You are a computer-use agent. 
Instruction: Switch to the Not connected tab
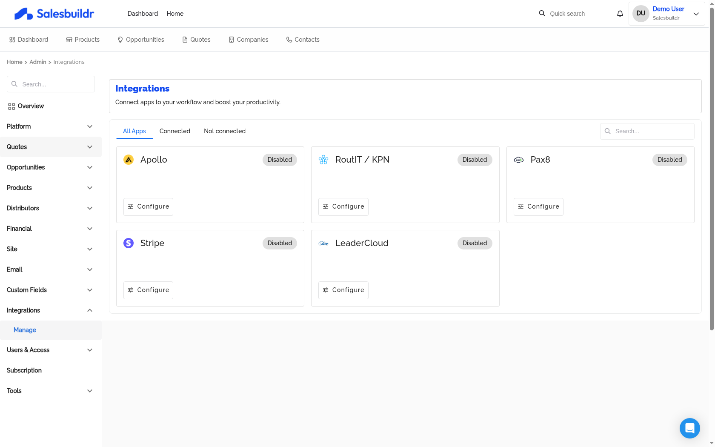point(225,131)
